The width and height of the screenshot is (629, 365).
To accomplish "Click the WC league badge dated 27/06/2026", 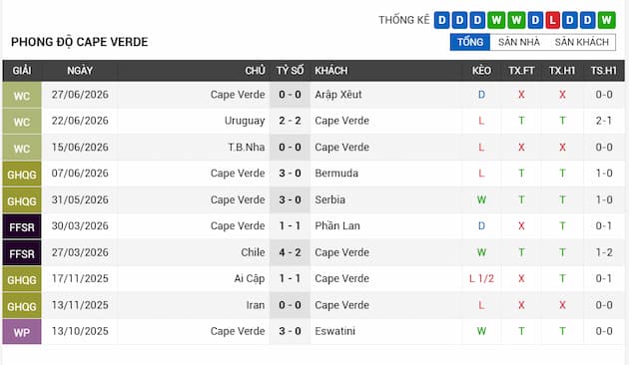I will coord(22,96).
